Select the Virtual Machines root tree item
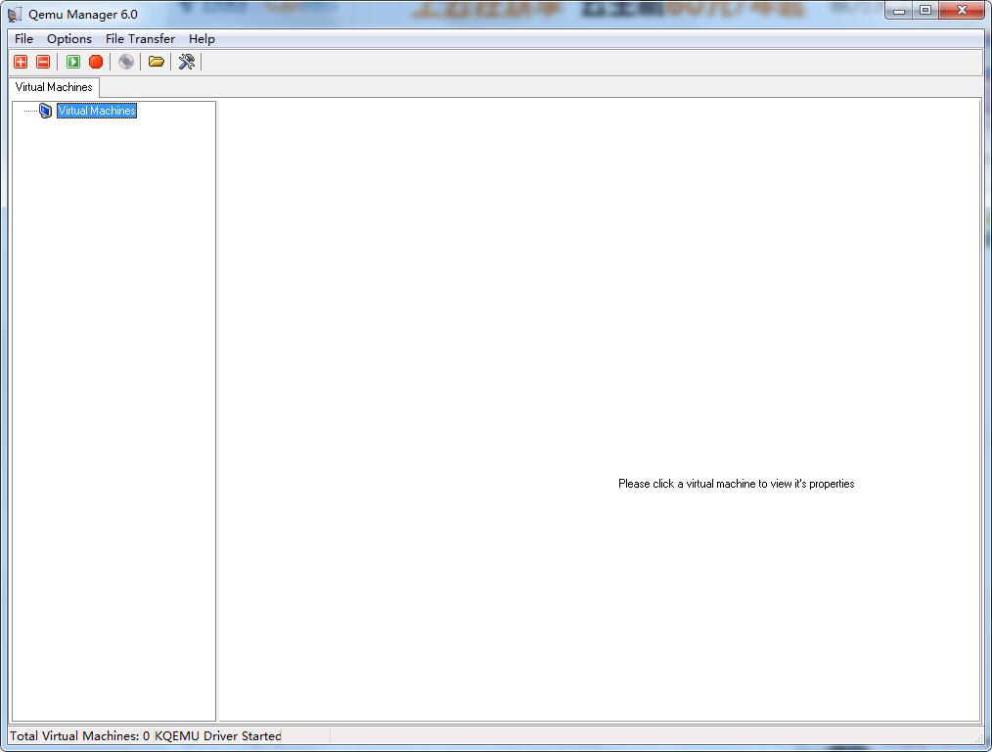 (x=97, y=111)
